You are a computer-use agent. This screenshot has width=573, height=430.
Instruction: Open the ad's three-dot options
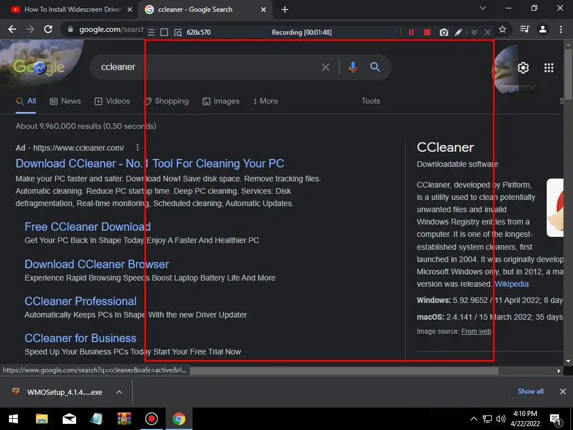coord(138,147)
